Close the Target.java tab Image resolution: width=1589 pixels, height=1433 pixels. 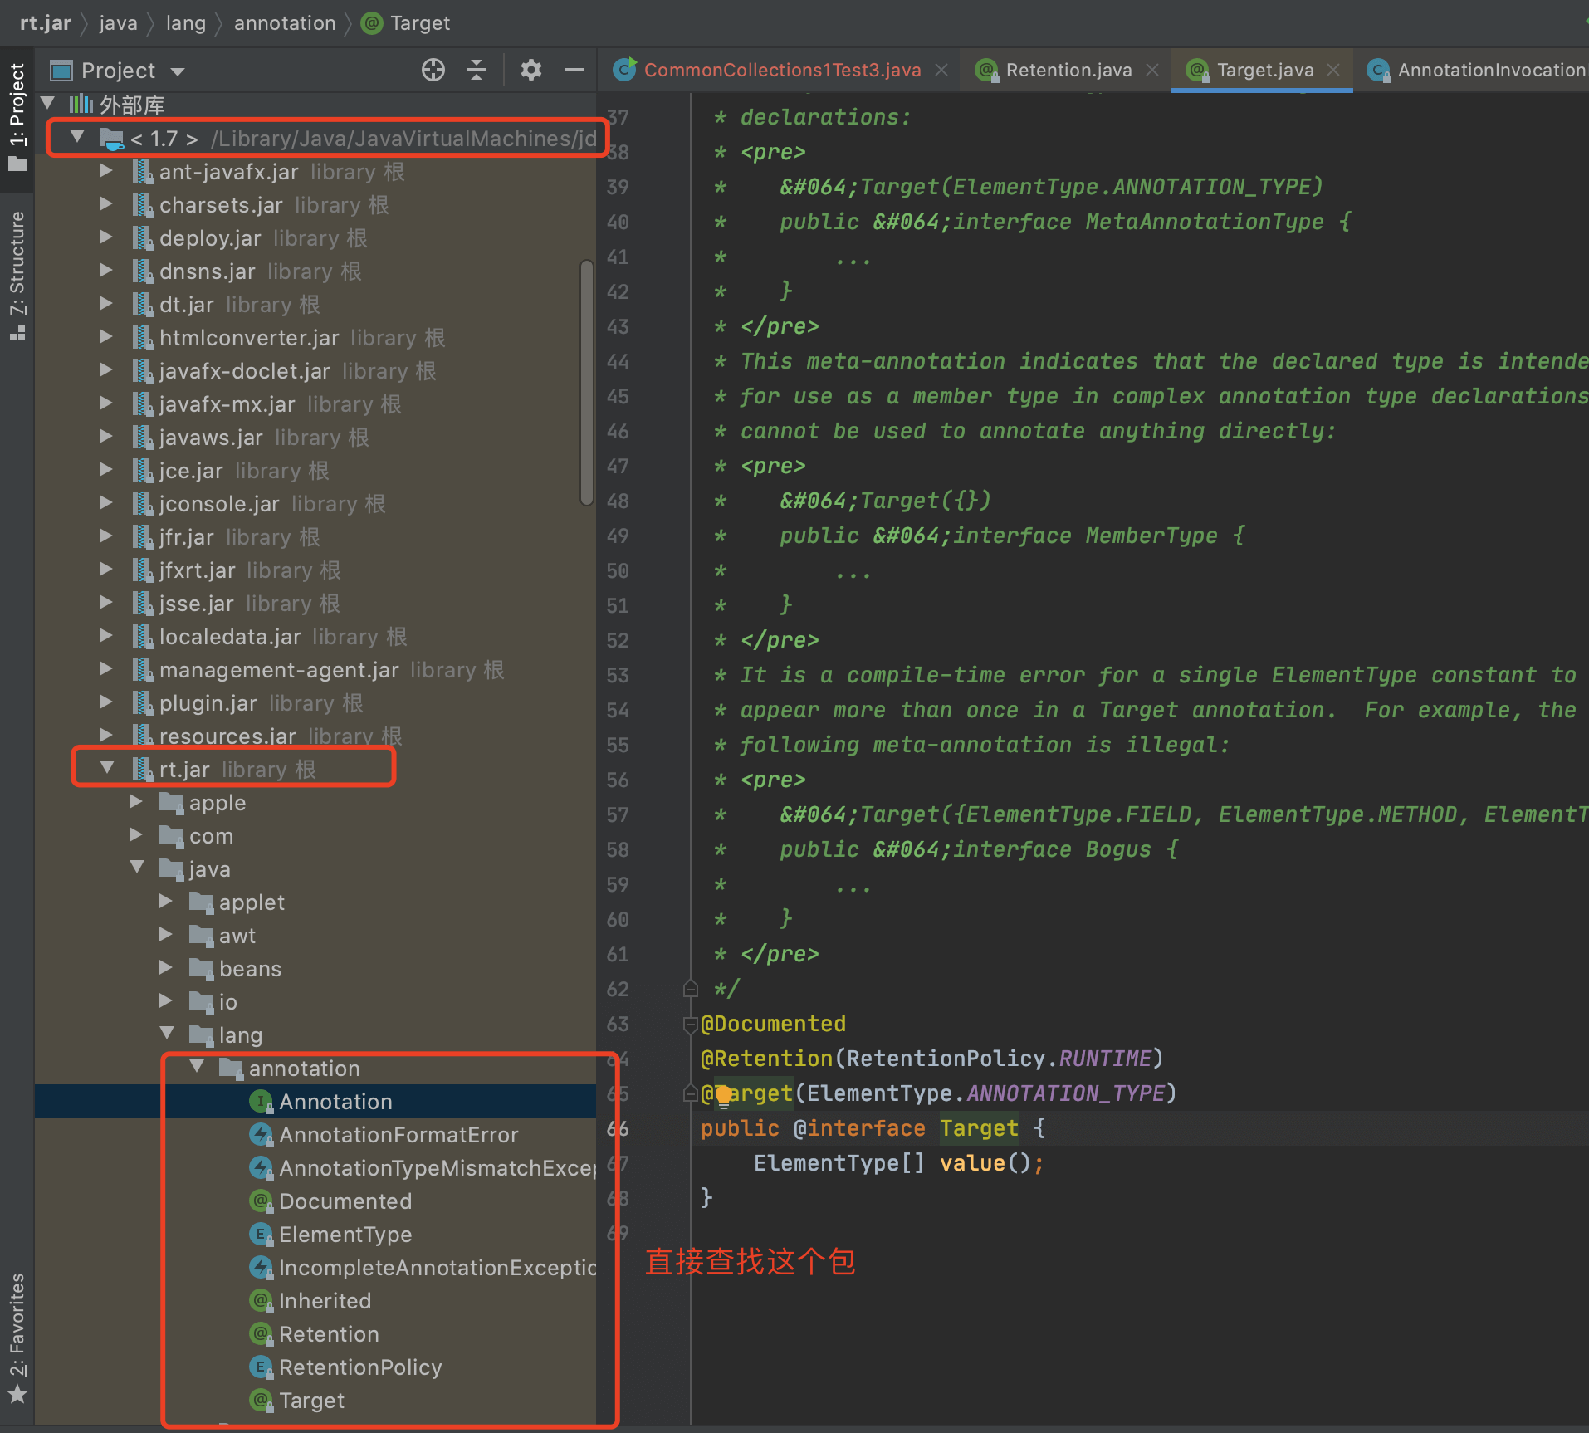pyautogui.click(x=1333, y=71)
